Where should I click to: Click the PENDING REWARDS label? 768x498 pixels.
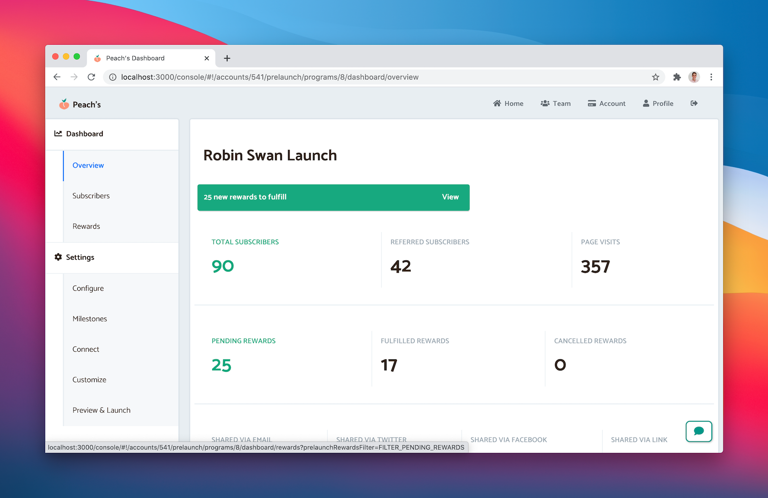pos(244,341)
